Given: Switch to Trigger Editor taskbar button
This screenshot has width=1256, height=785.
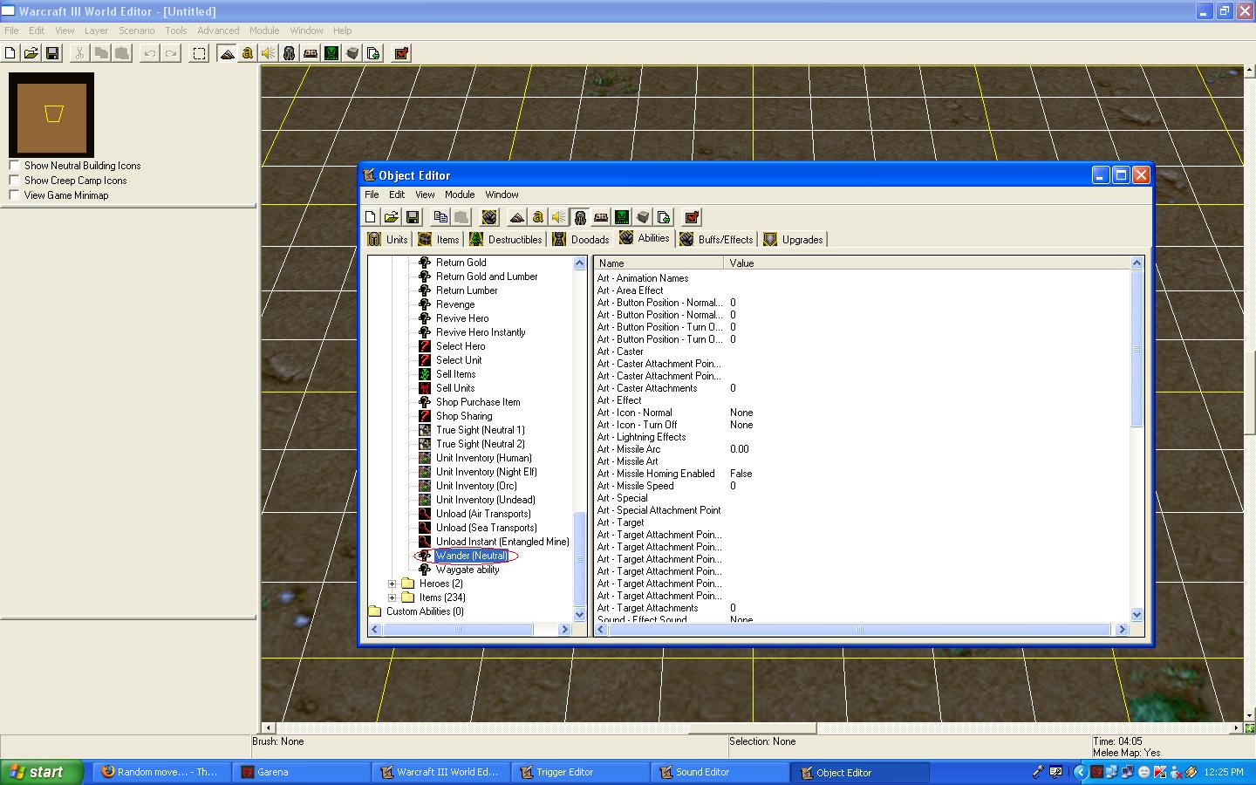Looking at the screenshot, I should [580, 772].
